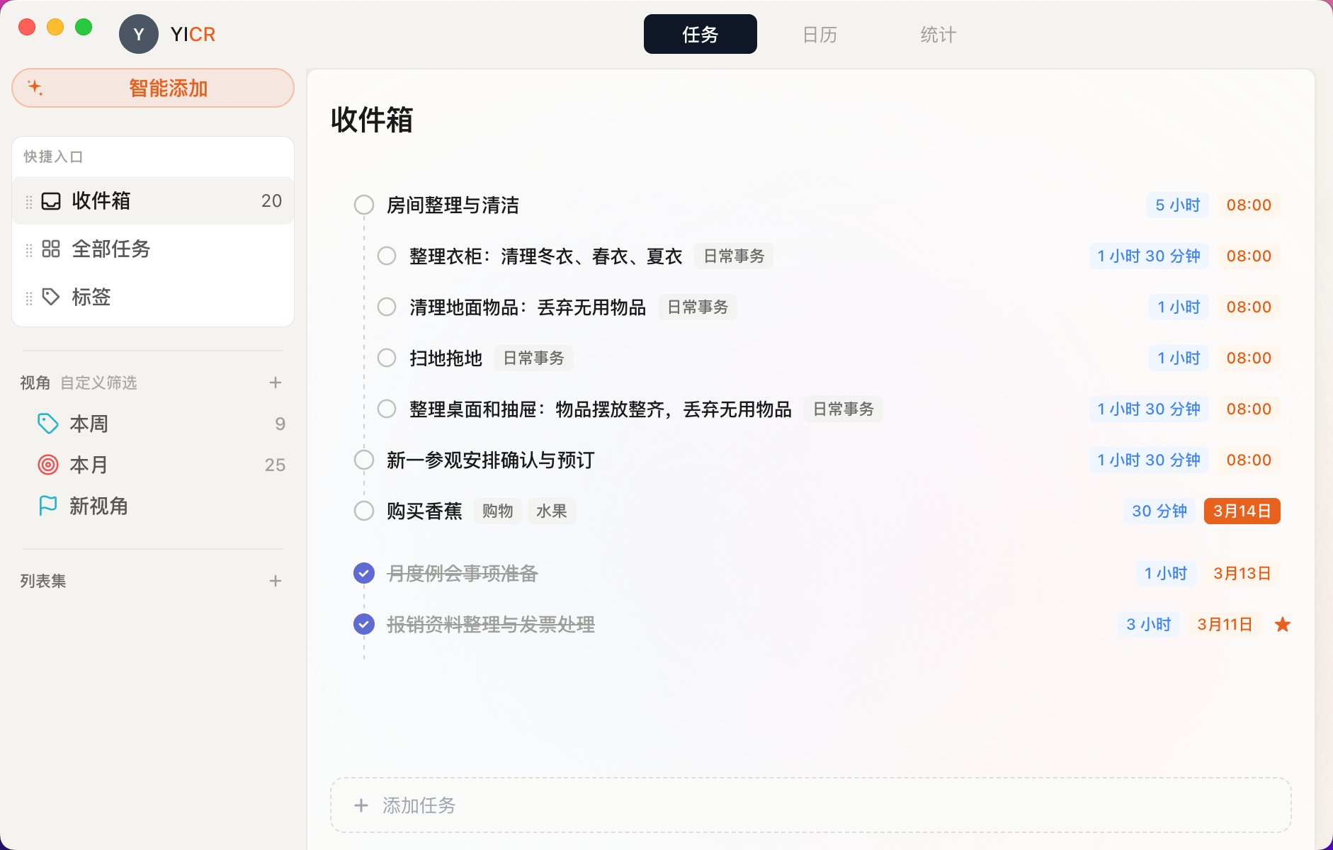Click the 智能添加 button
The height and width of the screenshot is (850, 1333).
(167, 88)
